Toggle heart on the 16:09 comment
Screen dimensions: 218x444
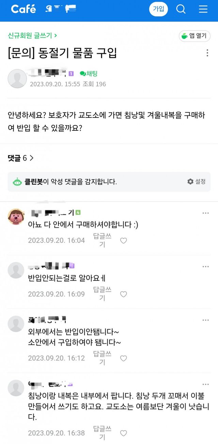(124, 294)
